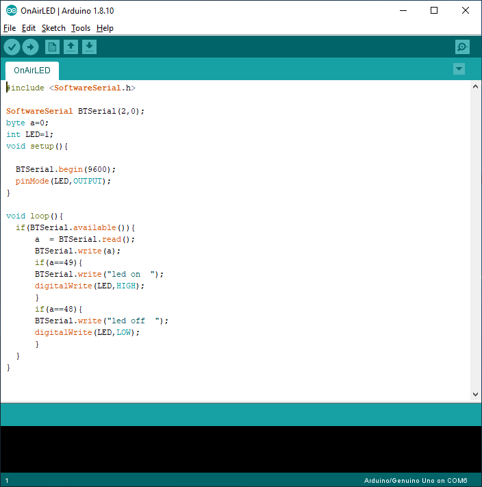Create a new sketch with the page icon

coord(52,47)
